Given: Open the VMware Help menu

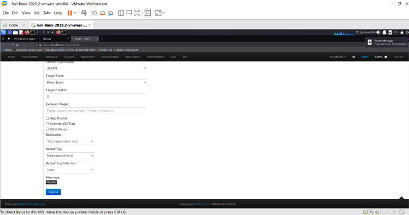Looking at the screenshot, I should (x=58, y=13).
